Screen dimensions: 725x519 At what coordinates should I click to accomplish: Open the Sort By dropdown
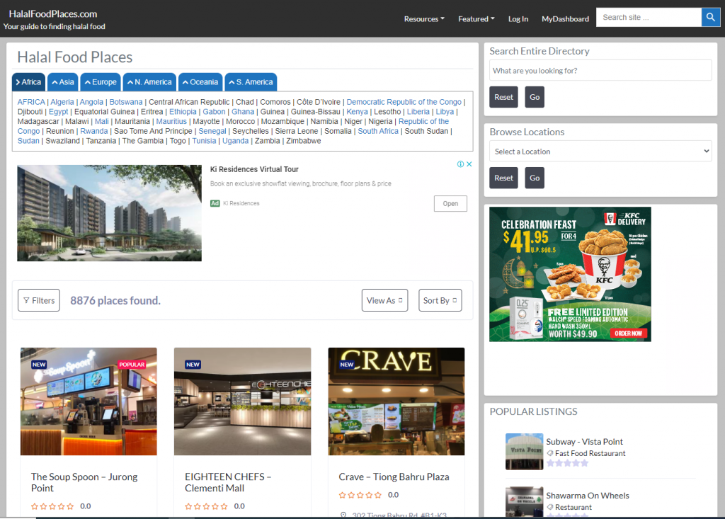(x=440, y=300)
